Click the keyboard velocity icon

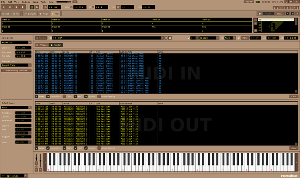point(118,7)
